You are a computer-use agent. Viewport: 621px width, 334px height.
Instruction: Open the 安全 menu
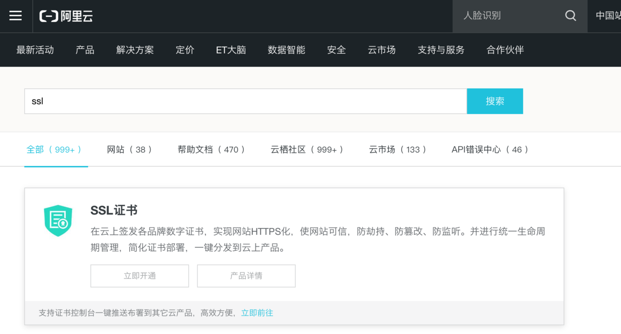337,50
